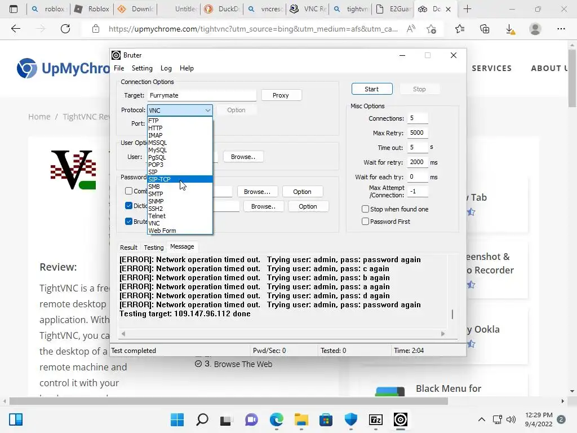Open Windows Security shield on taskbar
Screen dimensions: 577x433
click(x=351, y=419)
